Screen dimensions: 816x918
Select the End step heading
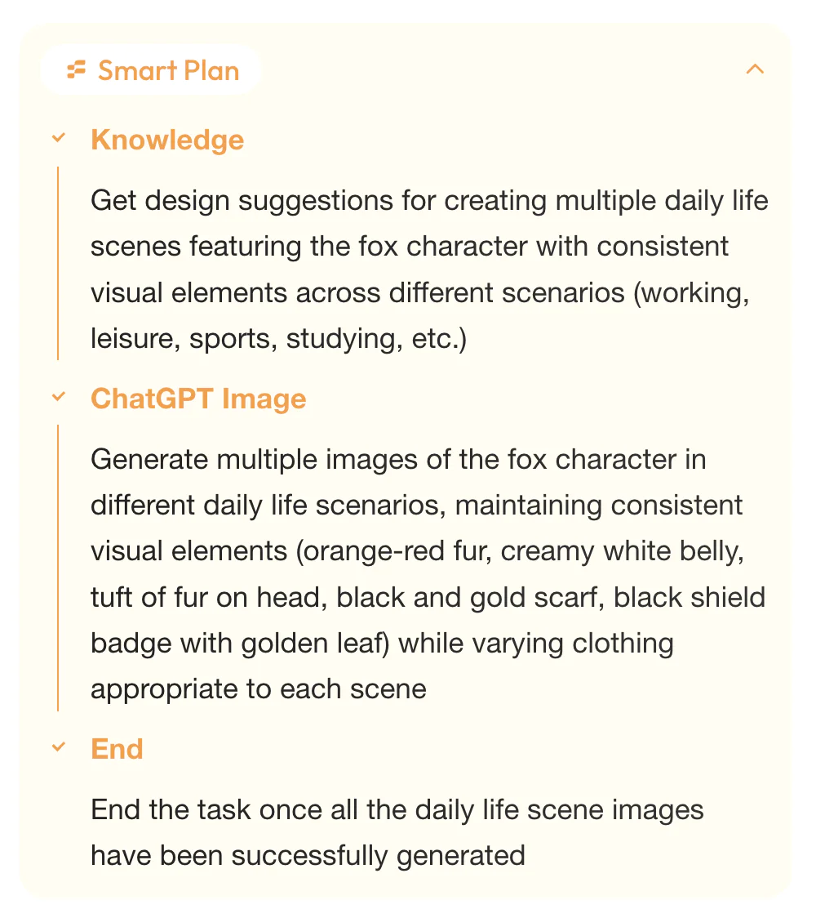pyautogui.click(x=117, y=749)
